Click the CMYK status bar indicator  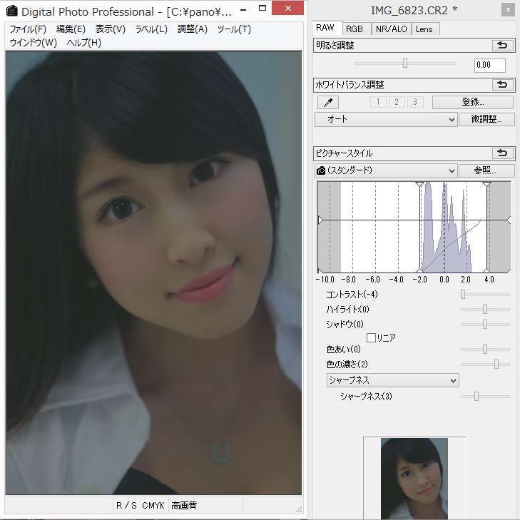coord(153,506)
